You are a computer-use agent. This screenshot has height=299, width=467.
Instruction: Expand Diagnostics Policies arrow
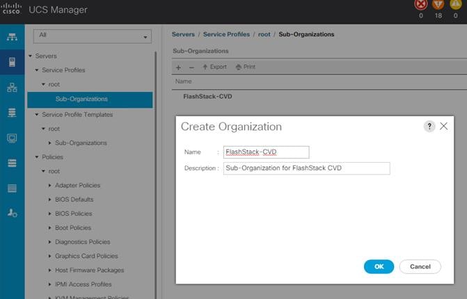pyautogui.click(x=50, y=242)
